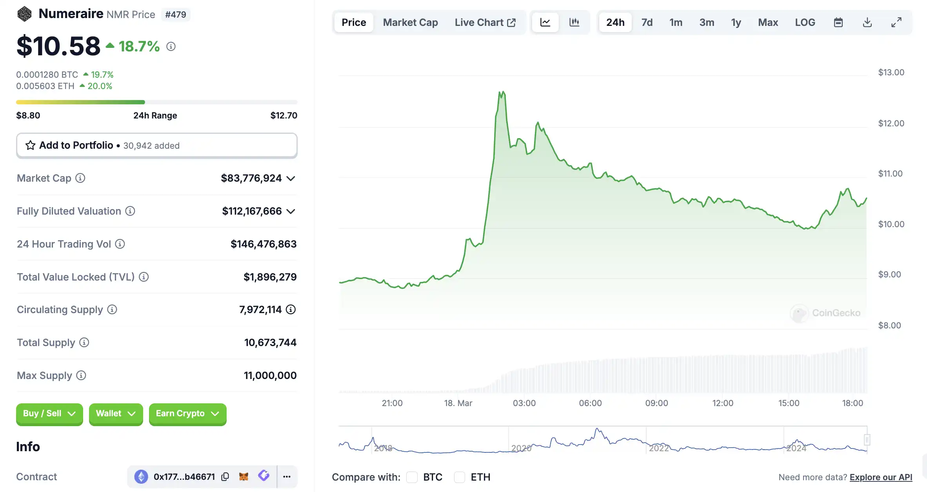This screenshot has width=927, height=492.
Task: Open Earn Crypto dropdown
Action: pyautogui.click(x=188, y=414)
